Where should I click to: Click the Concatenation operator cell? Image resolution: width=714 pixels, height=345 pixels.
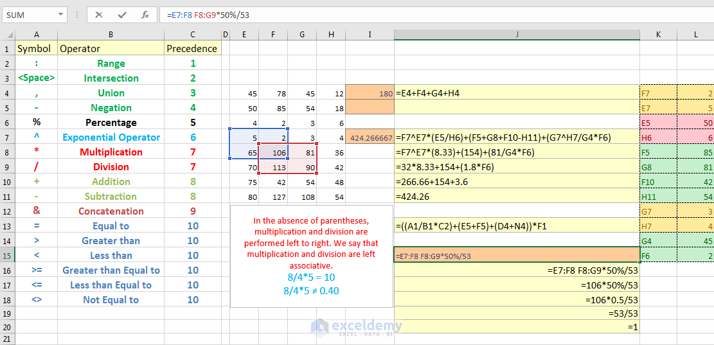[111, 211]
